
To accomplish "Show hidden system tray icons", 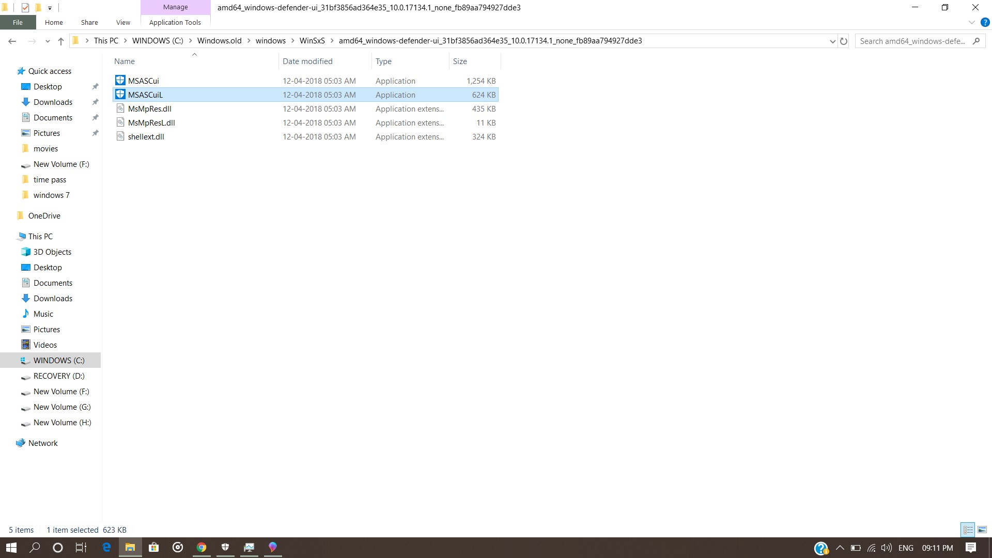I will tap(840, 548).
